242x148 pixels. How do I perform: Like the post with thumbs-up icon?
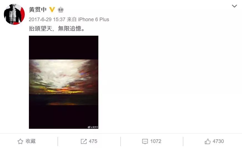[208, 141]
